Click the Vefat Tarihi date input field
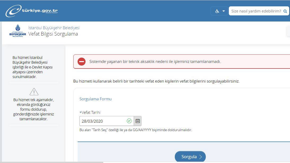The image size is (290, 163). tap(103, 121)
